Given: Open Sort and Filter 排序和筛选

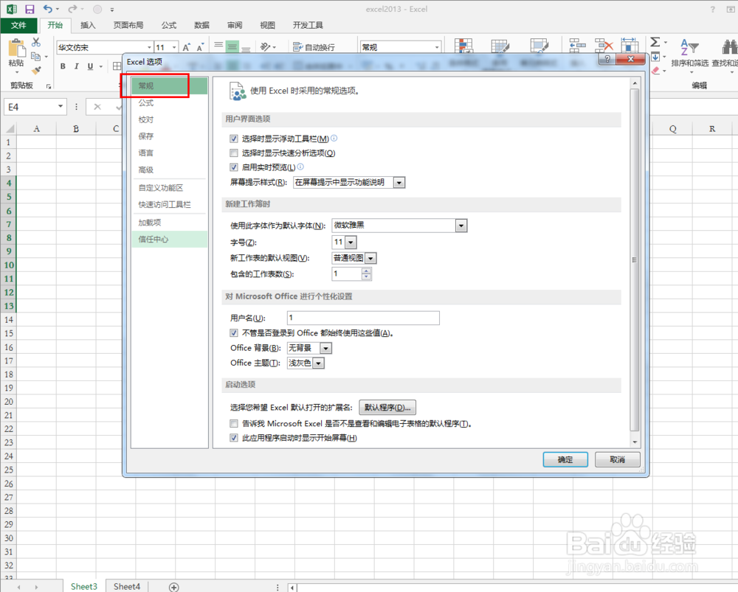Looking at the screenshot, I should tap(689, 54).
